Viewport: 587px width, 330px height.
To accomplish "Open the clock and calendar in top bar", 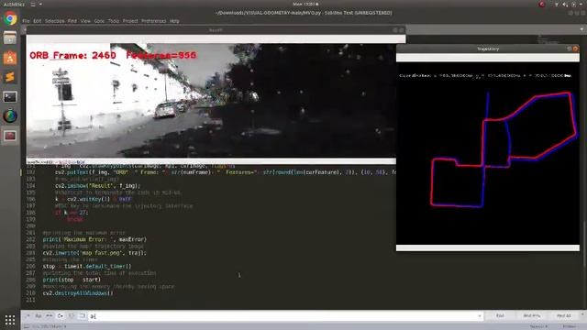I will point(305,4).
